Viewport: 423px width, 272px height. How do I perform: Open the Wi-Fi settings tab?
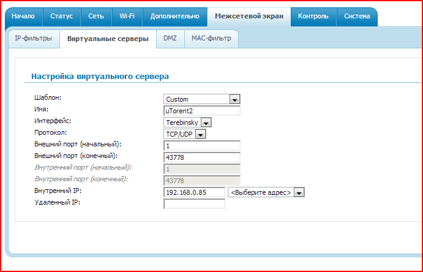pos(127,16)
